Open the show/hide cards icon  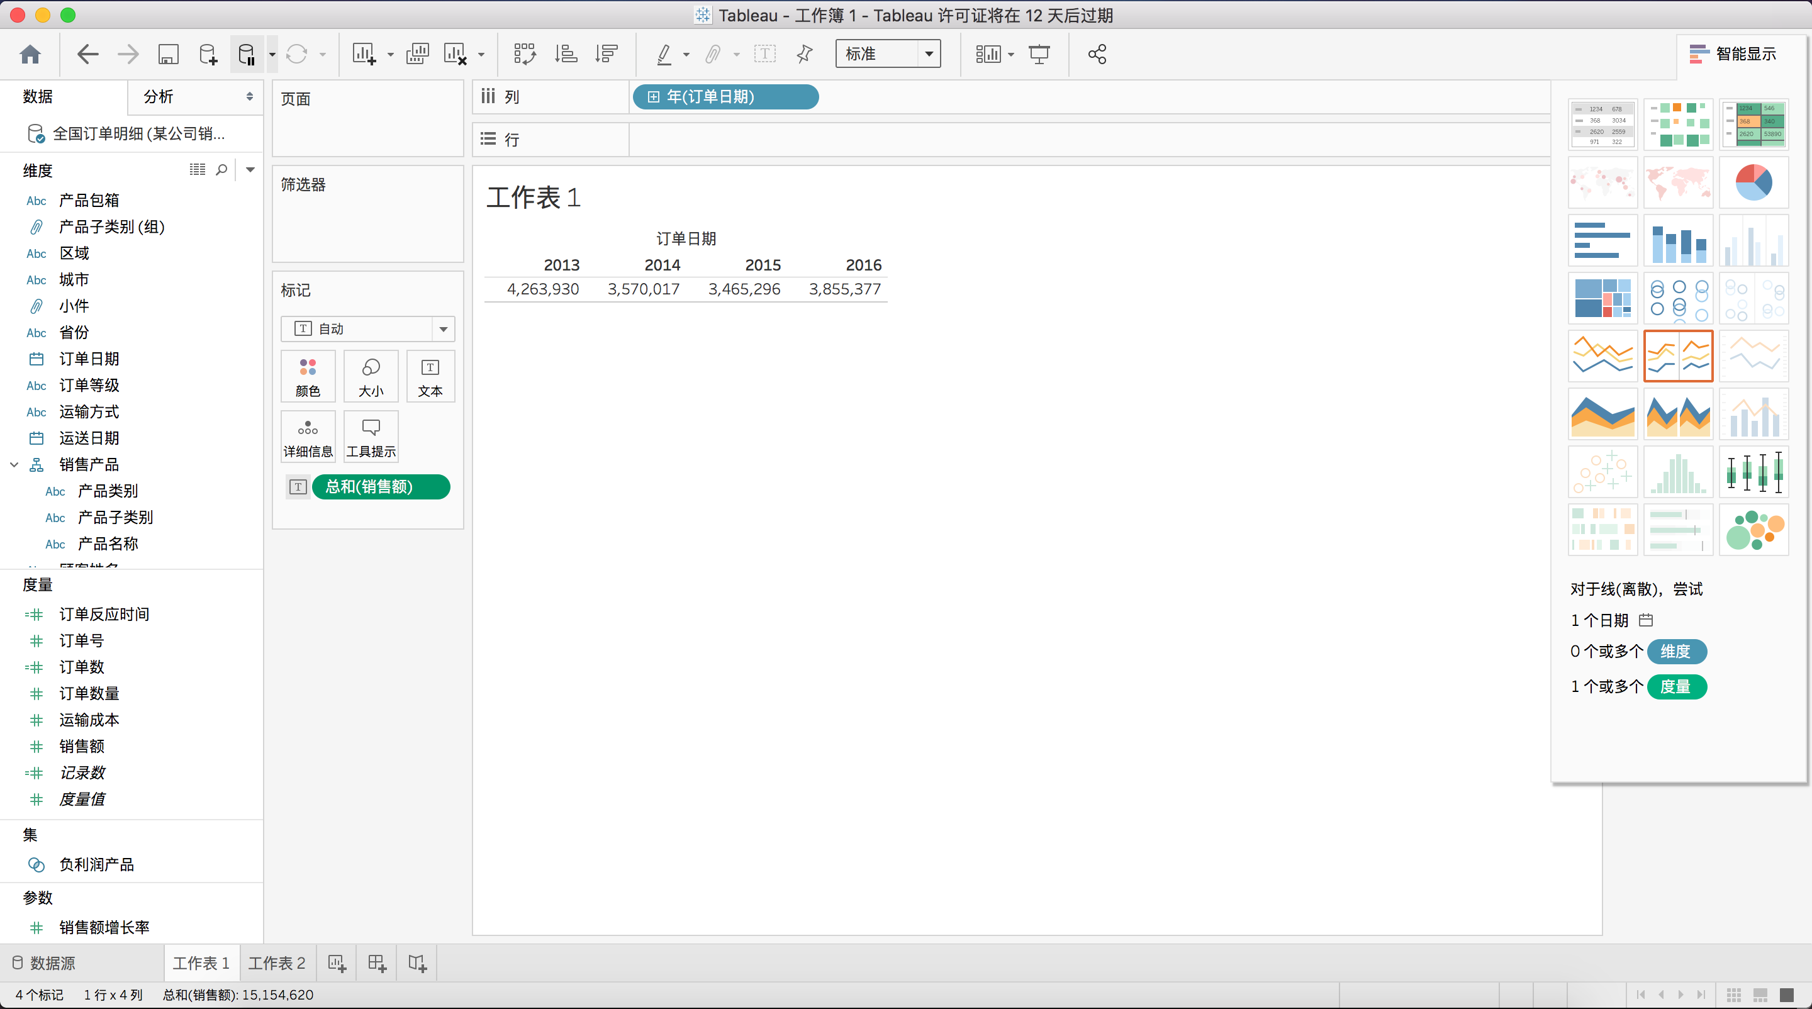click(x=988, y=54)
